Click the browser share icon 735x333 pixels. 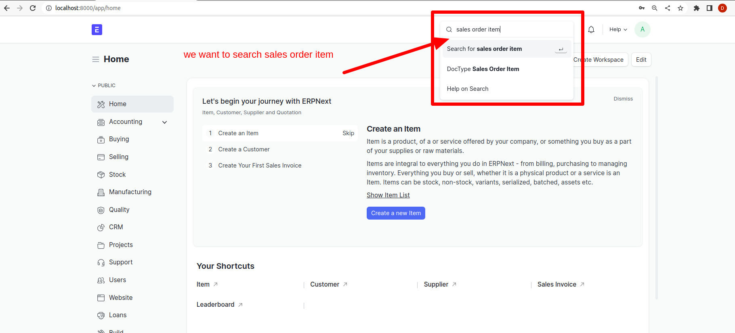coord(668,8)
